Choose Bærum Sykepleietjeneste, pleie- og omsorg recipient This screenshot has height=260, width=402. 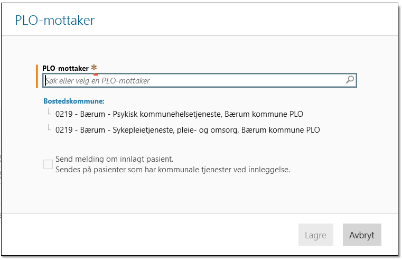[188, 130]
